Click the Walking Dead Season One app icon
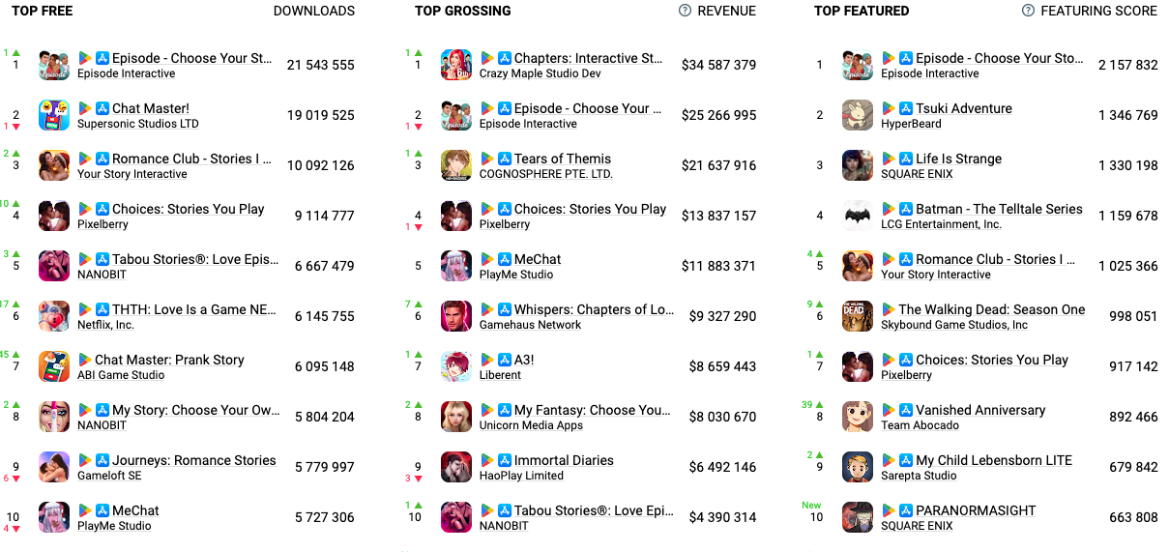This screenshot has height=552, width=1169. tap(858, 316)
